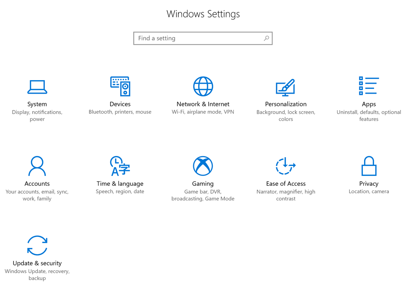Select the Devices label
Image resolution: width=407 pixels, height=289 pixels.
[x=120, y=104]
